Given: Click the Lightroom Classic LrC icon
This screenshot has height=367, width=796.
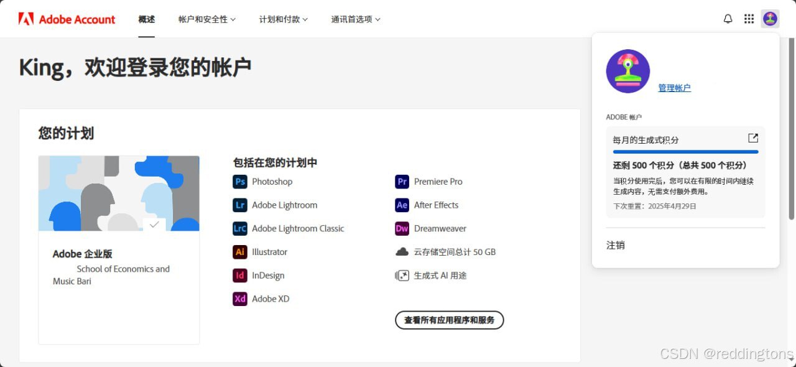Looking at the screenshot, I should tap(240, 228).
